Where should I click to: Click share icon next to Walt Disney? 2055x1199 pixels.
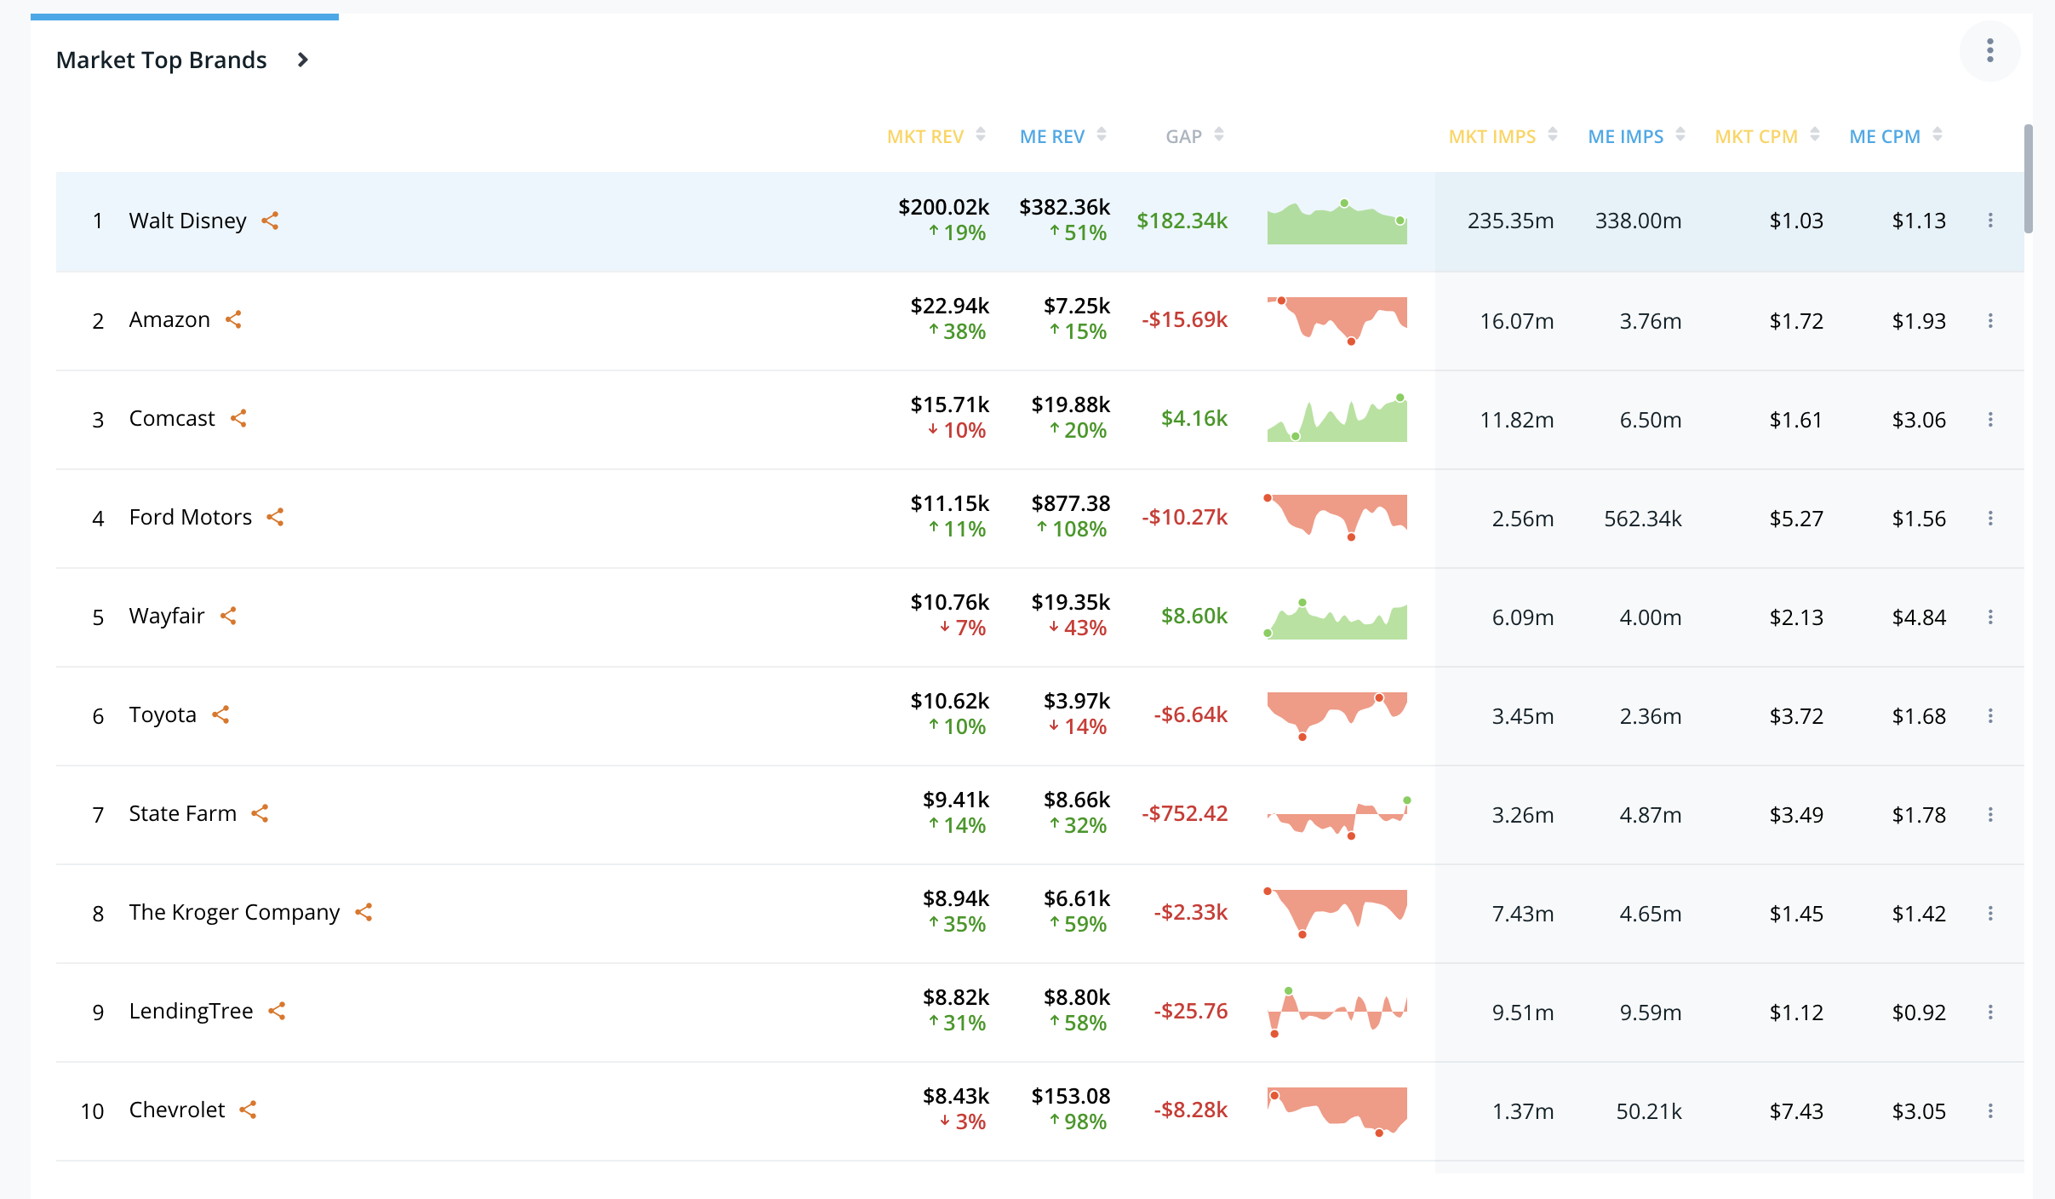[x=270, y=221]
